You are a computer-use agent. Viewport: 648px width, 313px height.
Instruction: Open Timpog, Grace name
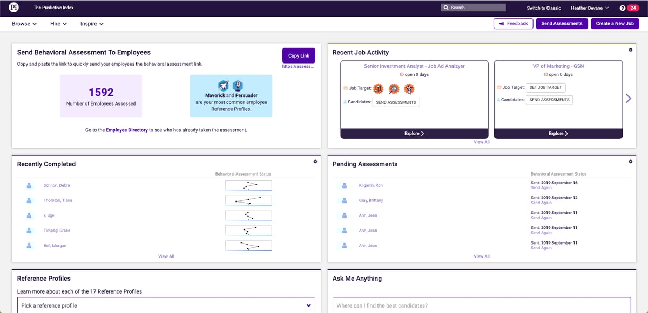coord(57,231)
